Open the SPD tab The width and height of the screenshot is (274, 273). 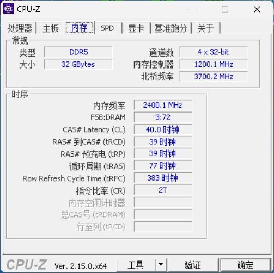(x=107, y=28)
